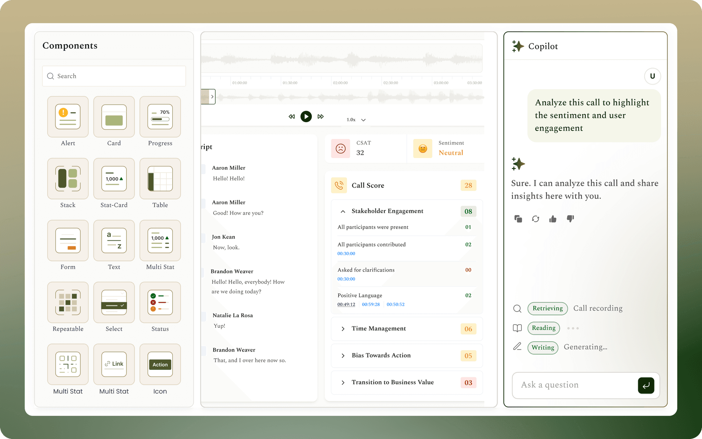The image size is (702, 439).
Task: Open timestamp 00:30:00 under All participants contributed
Action: pyautogui.click(x=346, y=254)
